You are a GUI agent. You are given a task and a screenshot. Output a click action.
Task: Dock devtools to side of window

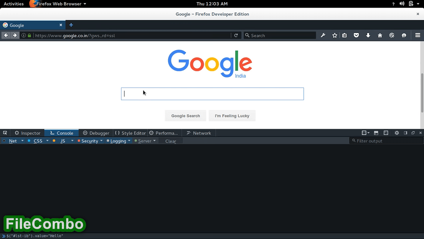click(405, 133)
